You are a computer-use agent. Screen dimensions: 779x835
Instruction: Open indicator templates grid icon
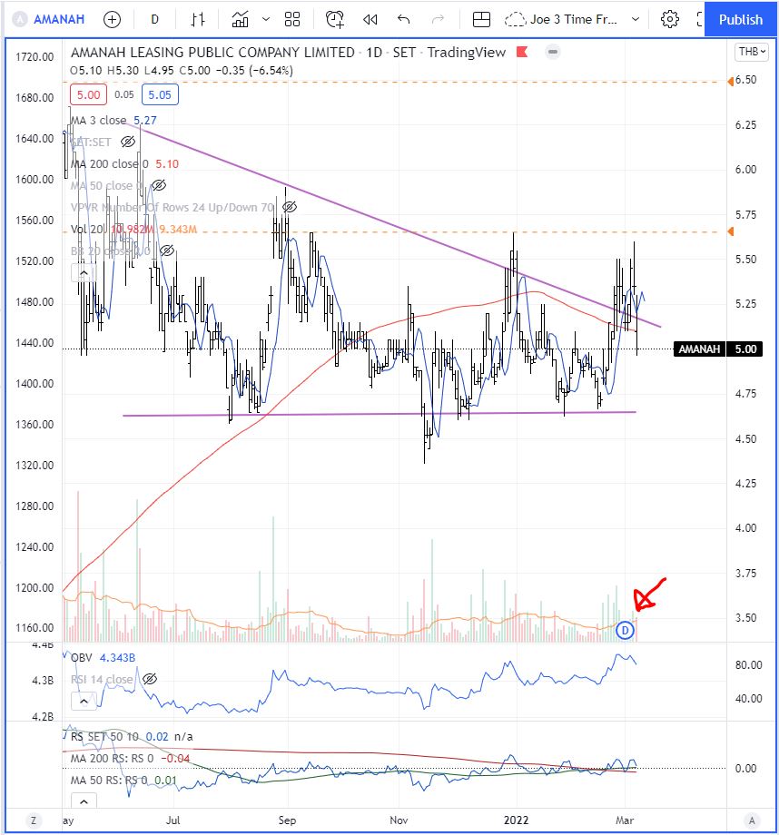(292, 20)
